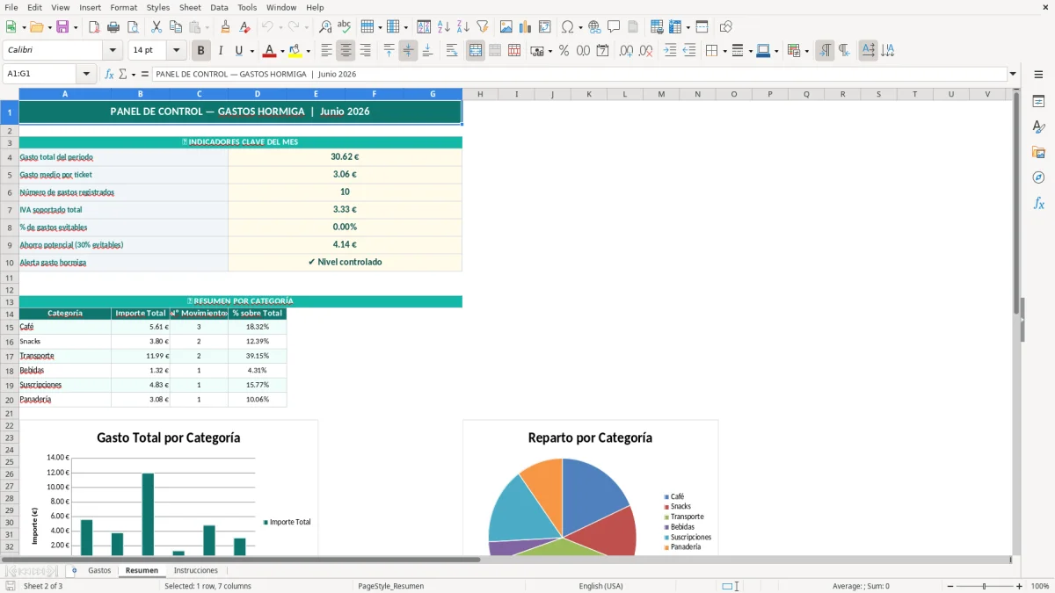Select row 15 header
The height and width of the screenshot is (593, 1055).
[x=9, y=327]
